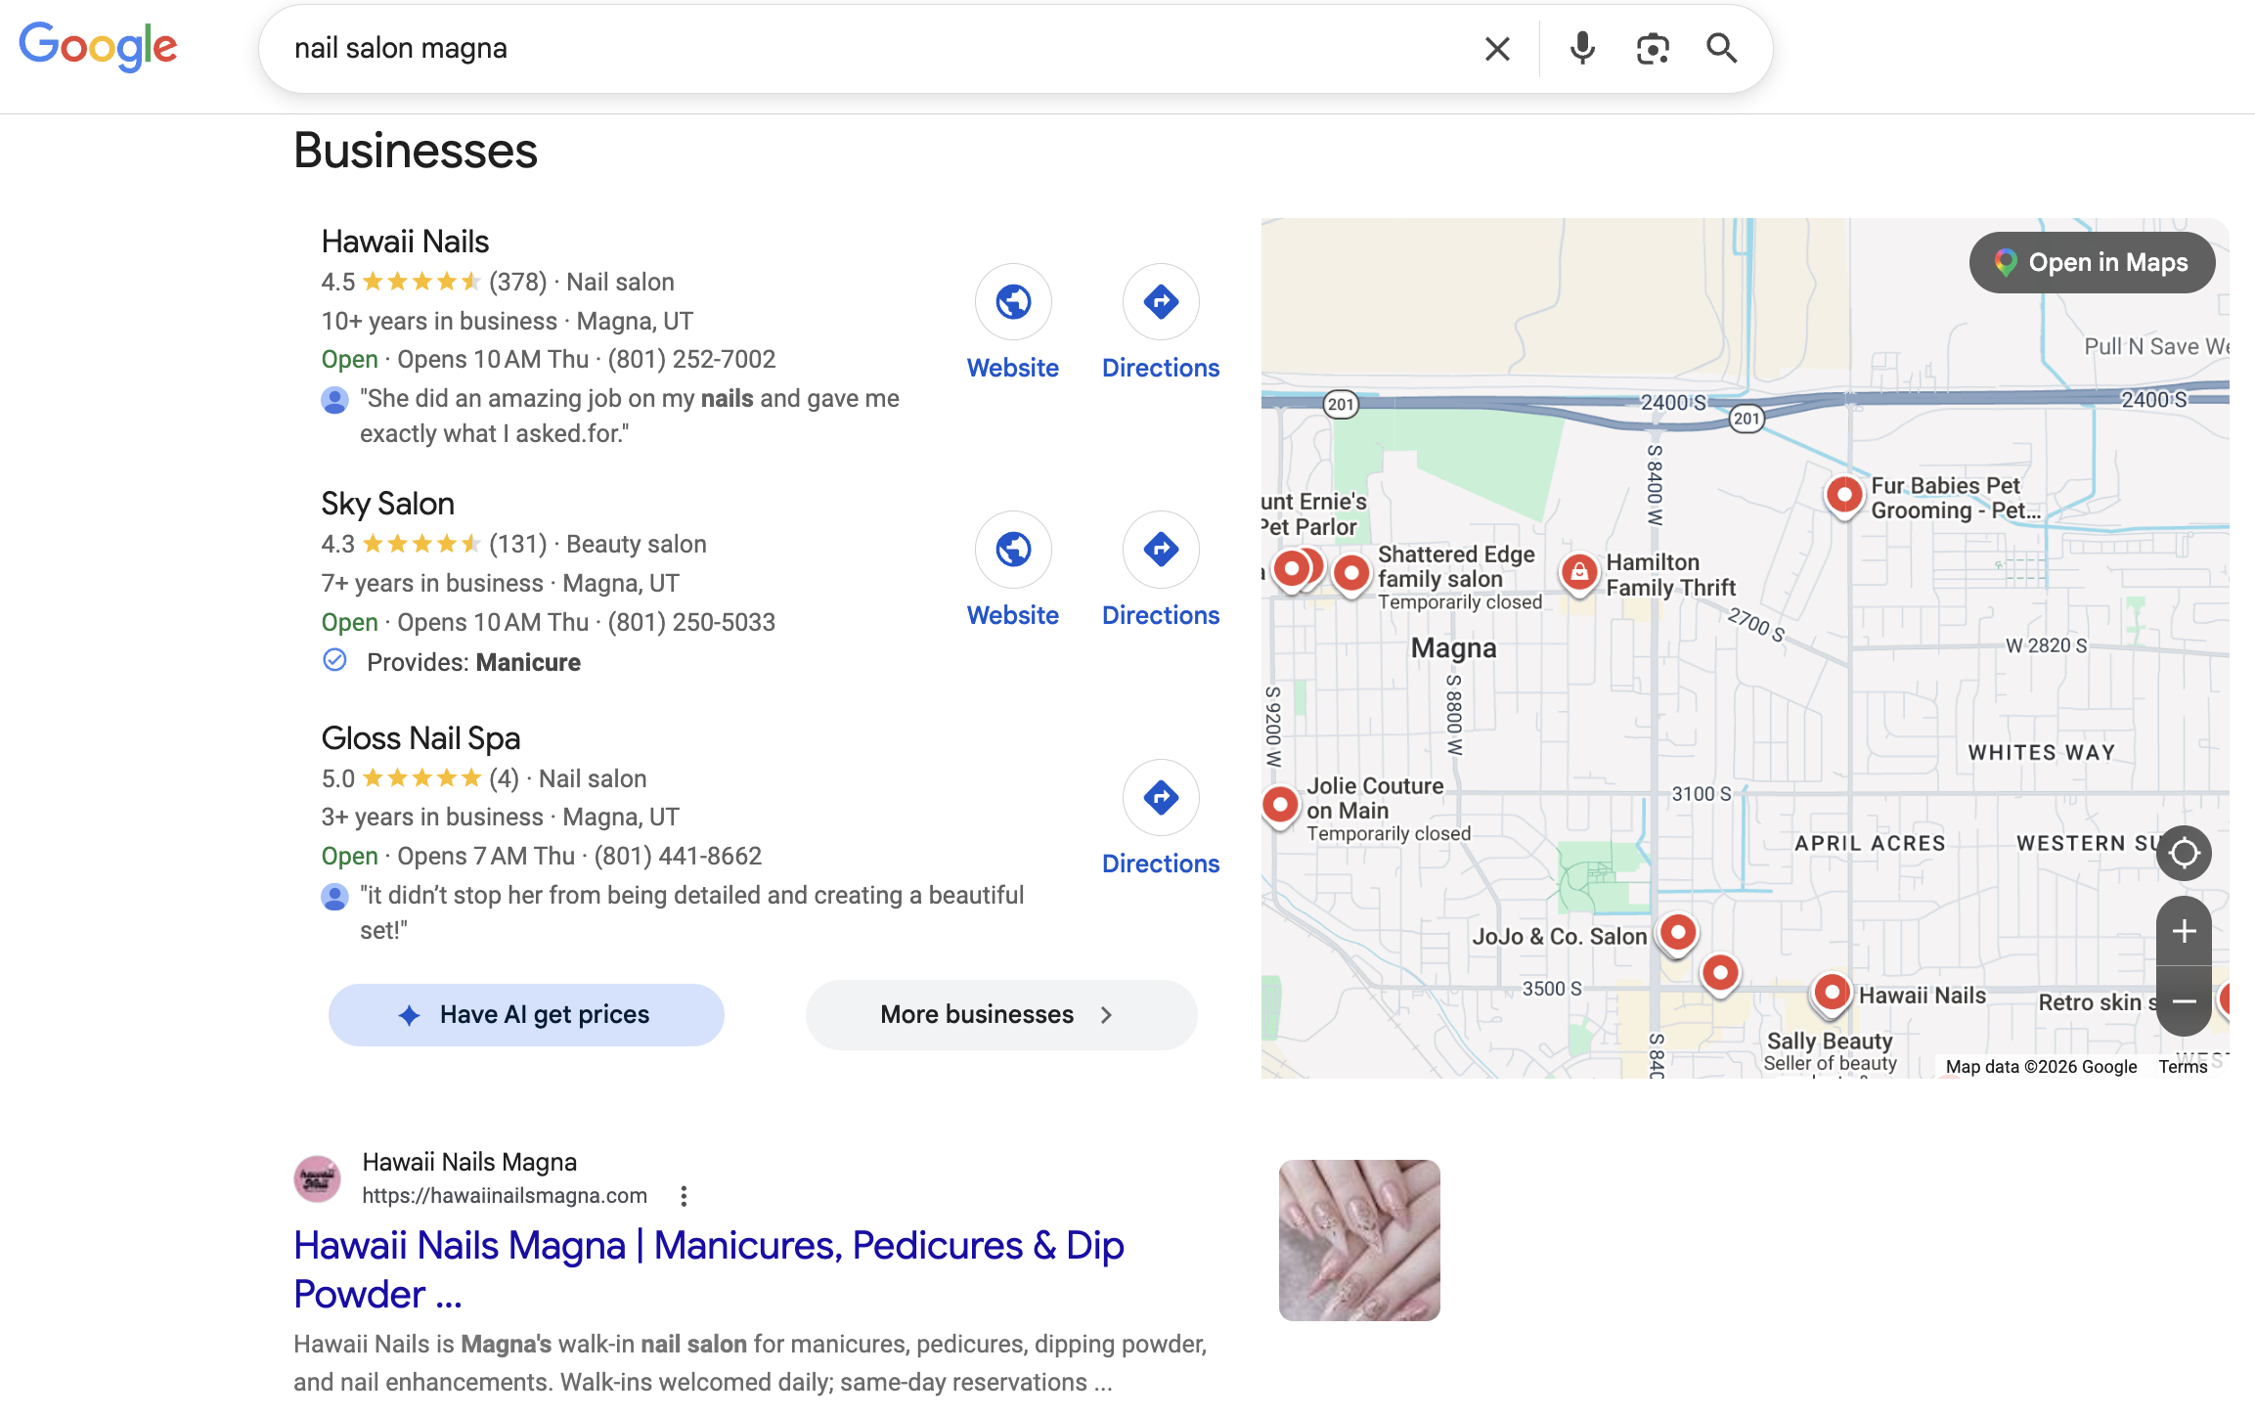This screenshot has height=1418, width=2255.
Task: Click the map's locate-me target icon
Action: 2184,853
